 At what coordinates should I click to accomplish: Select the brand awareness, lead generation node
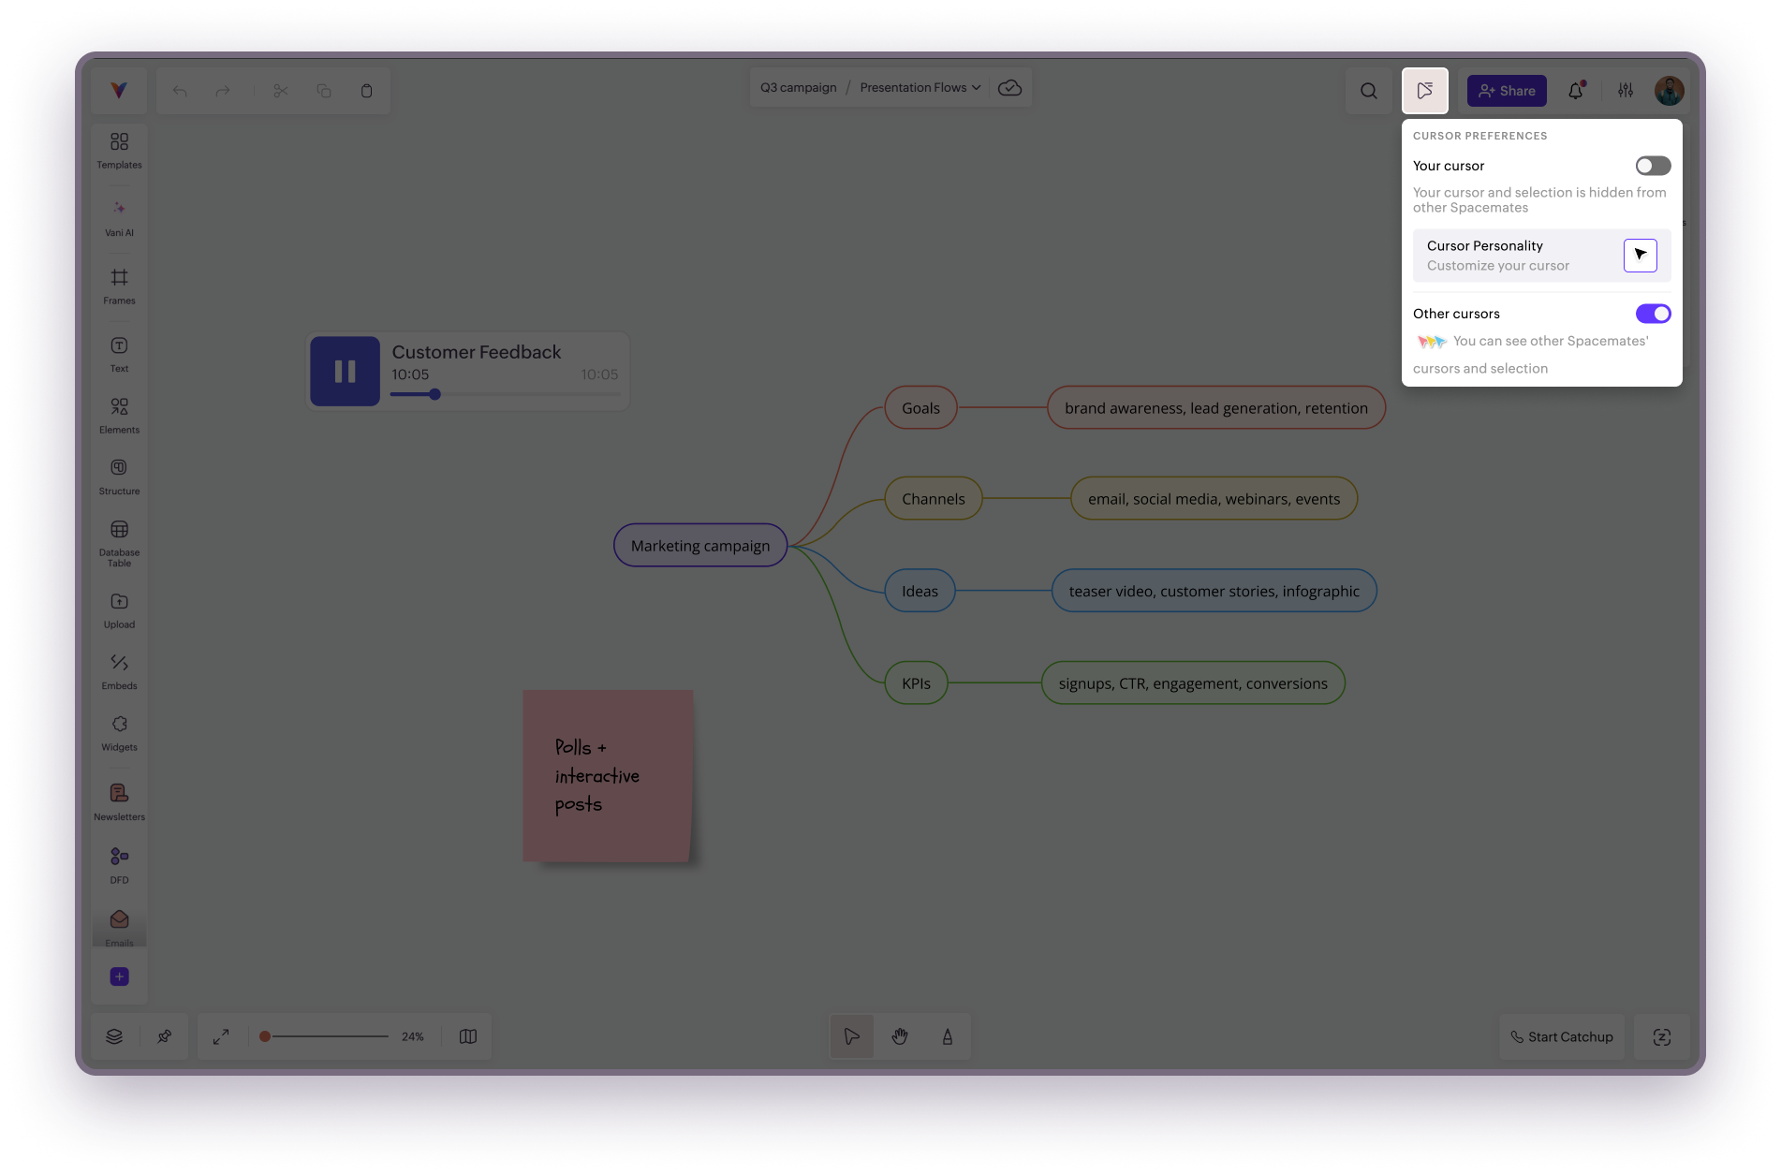1216,408
